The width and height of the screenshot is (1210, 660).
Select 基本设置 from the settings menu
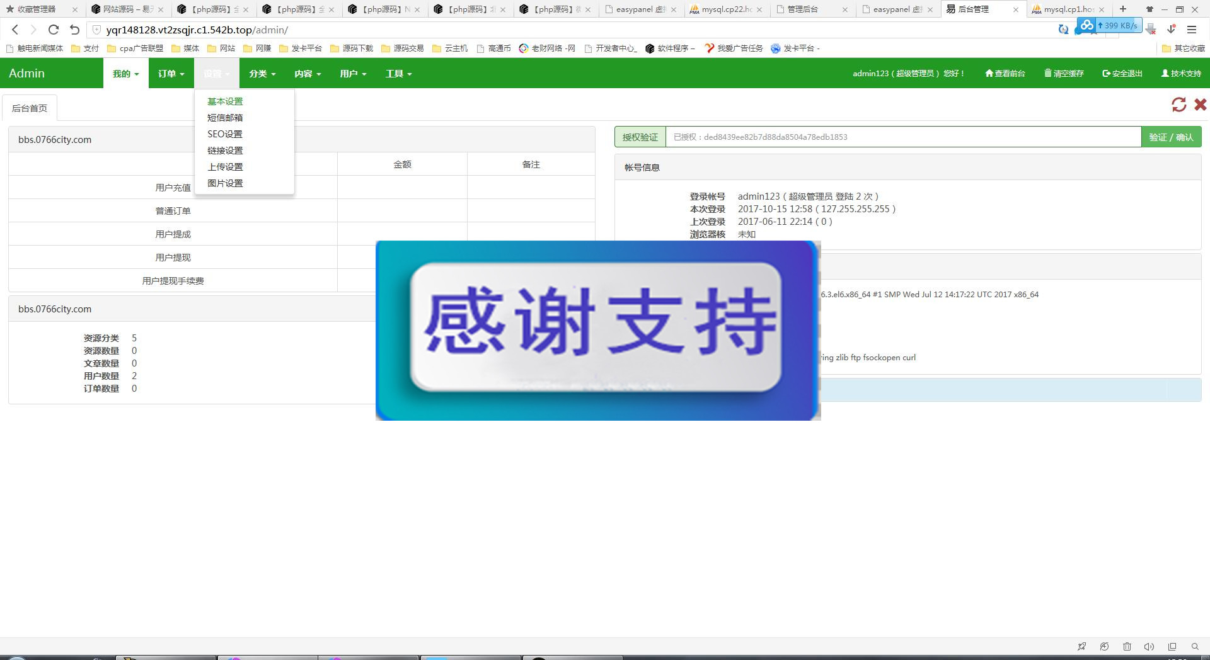pyautogui.click(x=225, y=101)
